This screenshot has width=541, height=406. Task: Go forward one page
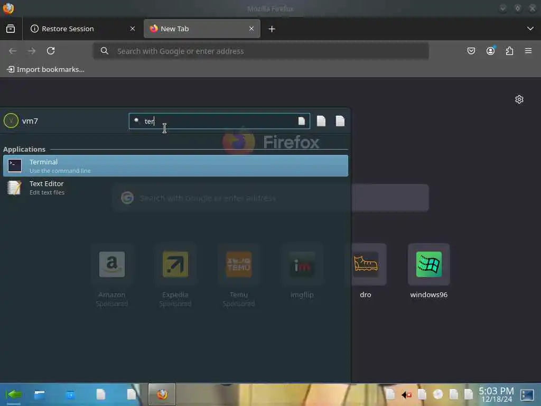click(x=32, y=51)
